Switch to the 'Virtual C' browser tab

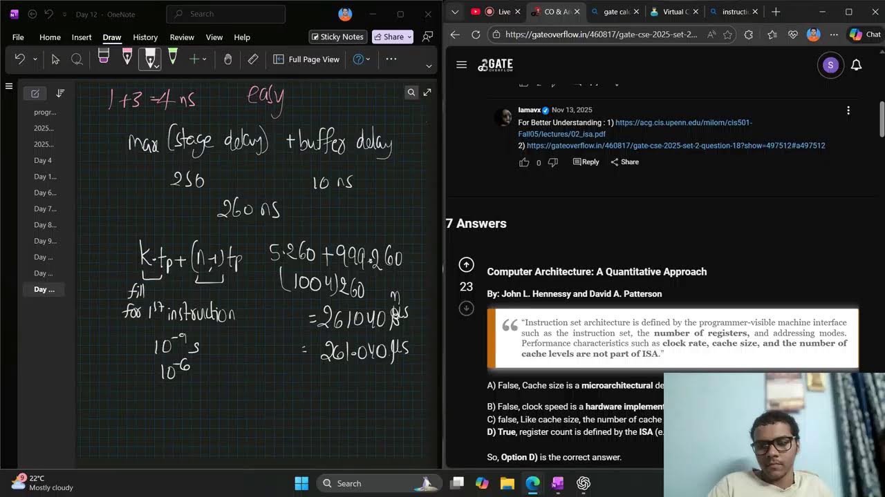pos(674,12)
